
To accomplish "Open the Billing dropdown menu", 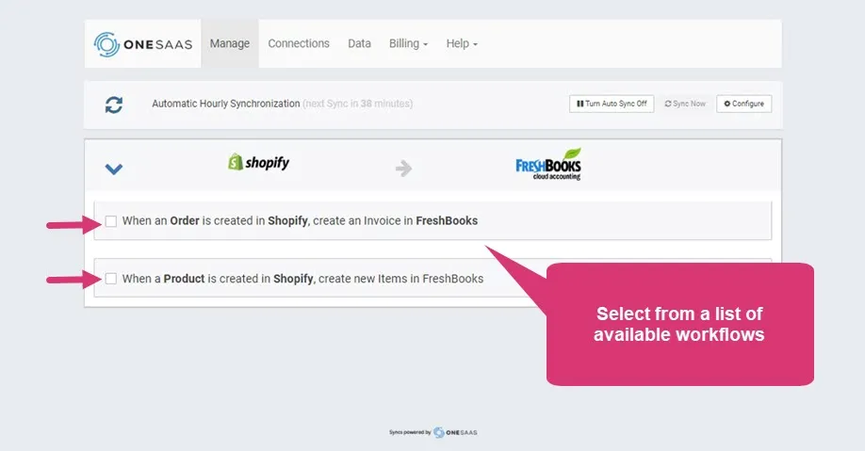I will [408, 43].
